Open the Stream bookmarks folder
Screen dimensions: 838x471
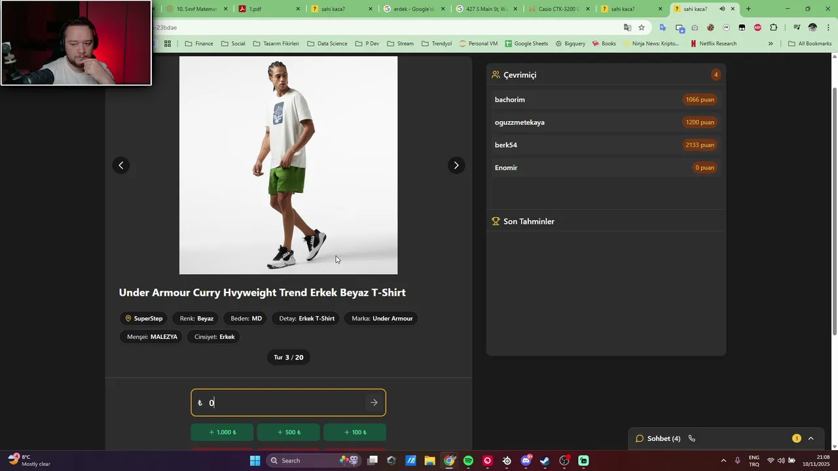pyautogui.click(x=400, y=44)
